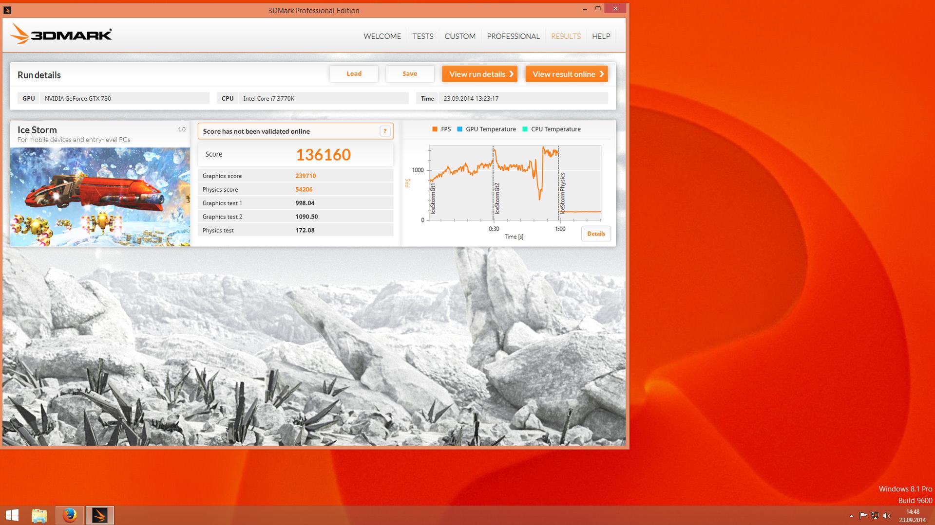Screen dimensions: 935x525
Task: Click the Graphics test 1 value 998.04
Action: [305, 203]
